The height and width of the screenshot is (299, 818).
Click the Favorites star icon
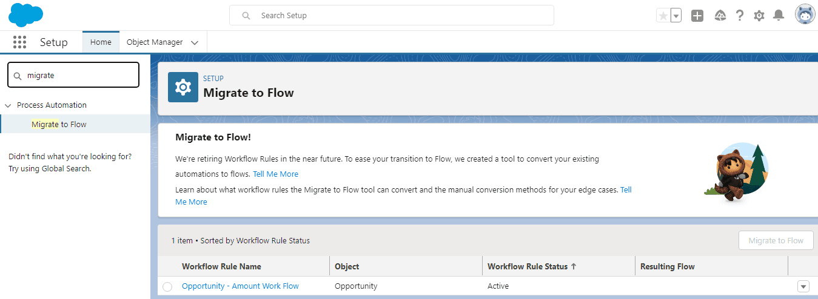[x=663, y=16]
